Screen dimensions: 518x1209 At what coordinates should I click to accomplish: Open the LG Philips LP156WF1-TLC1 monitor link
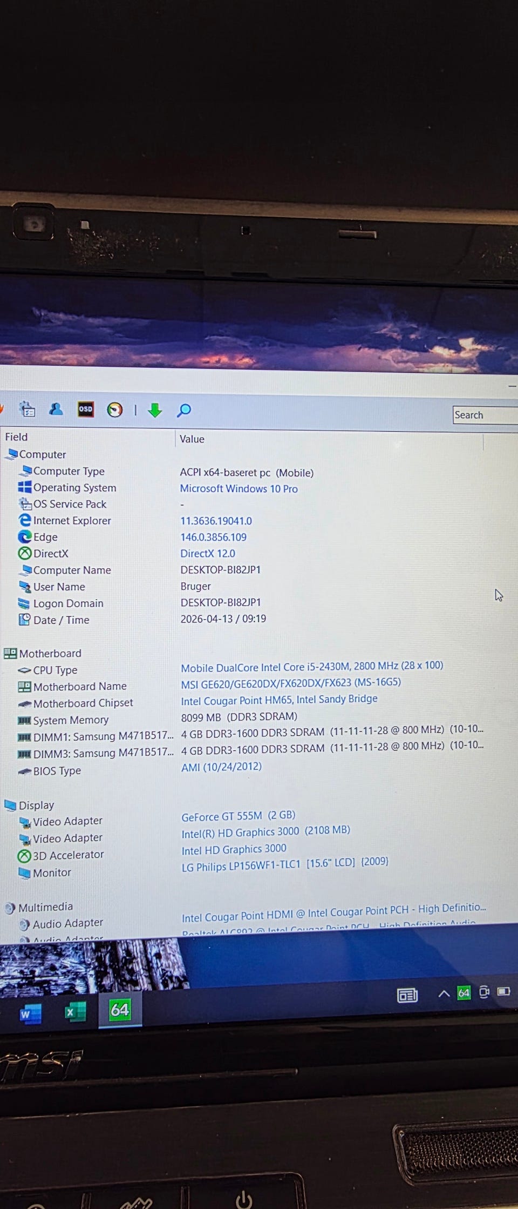(x=285, y=864)
